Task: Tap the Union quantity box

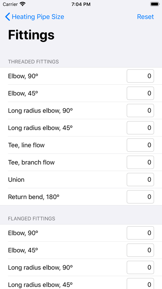Action: pyautogui.click(x=141, y=179)
